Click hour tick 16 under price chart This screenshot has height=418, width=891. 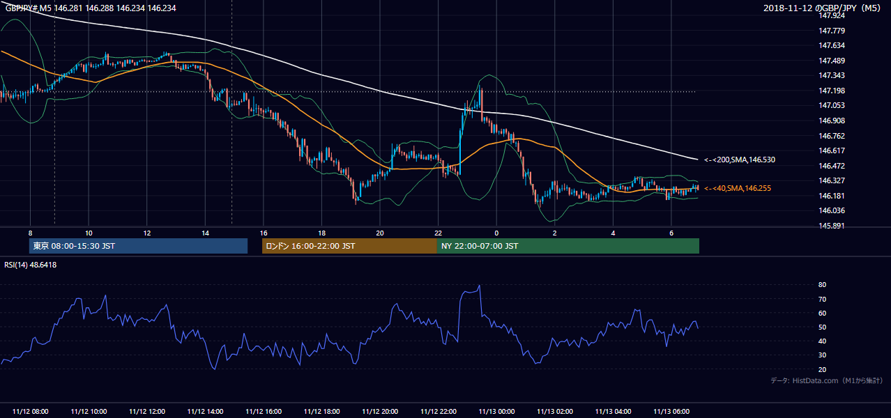click(264, 233)
